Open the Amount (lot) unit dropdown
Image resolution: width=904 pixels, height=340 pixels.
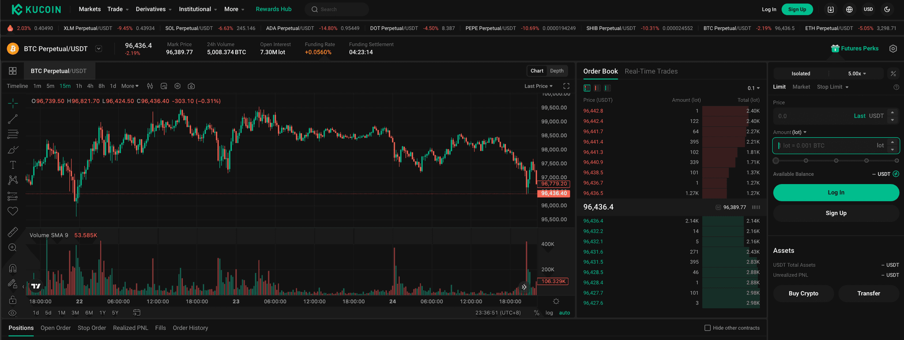(x=790, y=132)
